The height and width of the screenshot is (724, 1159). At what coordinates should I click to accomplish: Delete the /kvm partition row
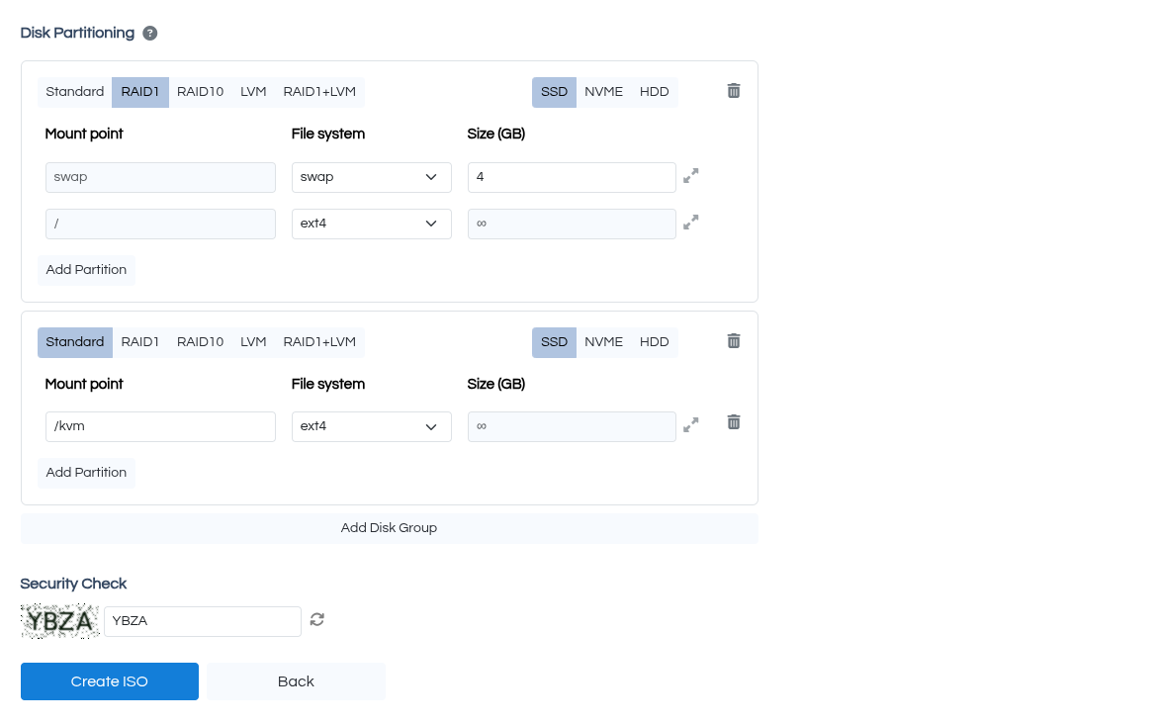coord(733,421)
